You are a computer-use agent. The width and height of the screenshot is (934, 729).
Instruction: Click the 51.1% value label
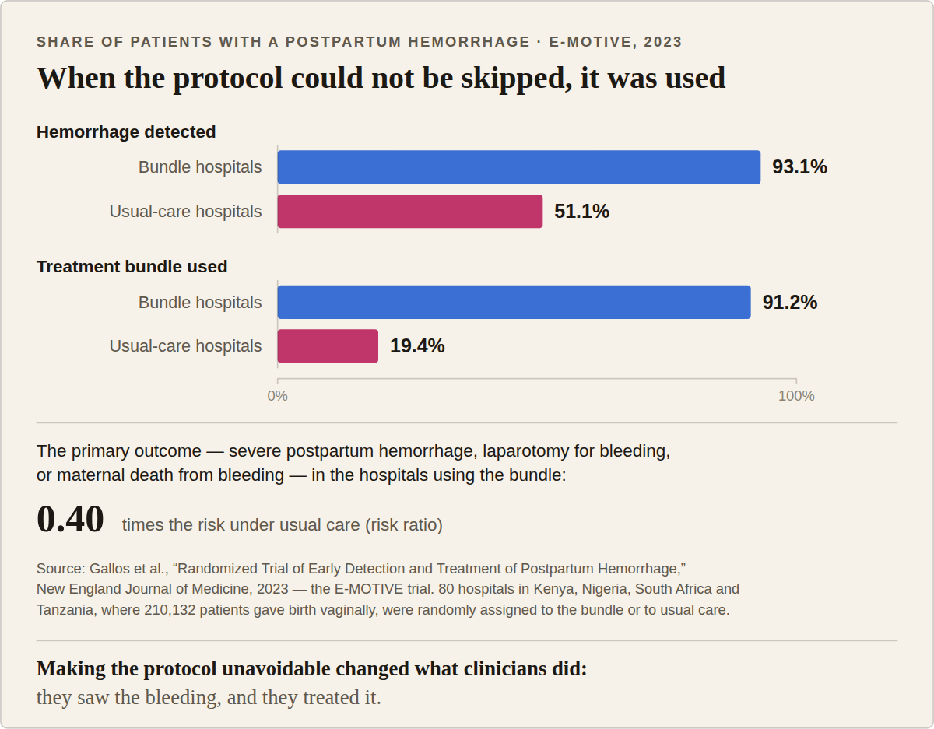pos(581,212)
